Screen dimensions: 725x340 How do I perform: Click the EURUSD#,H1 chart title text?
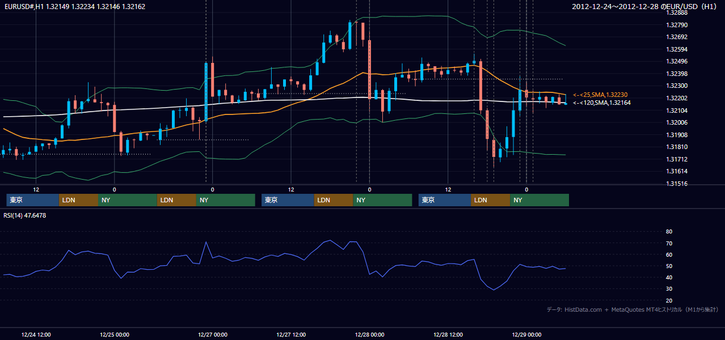click(x=74, y=7)
